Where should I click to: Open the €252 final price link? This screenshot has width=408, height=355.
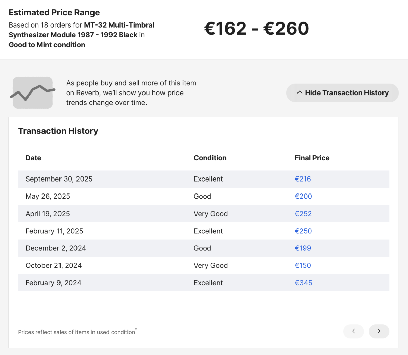(x=303, y=214)
